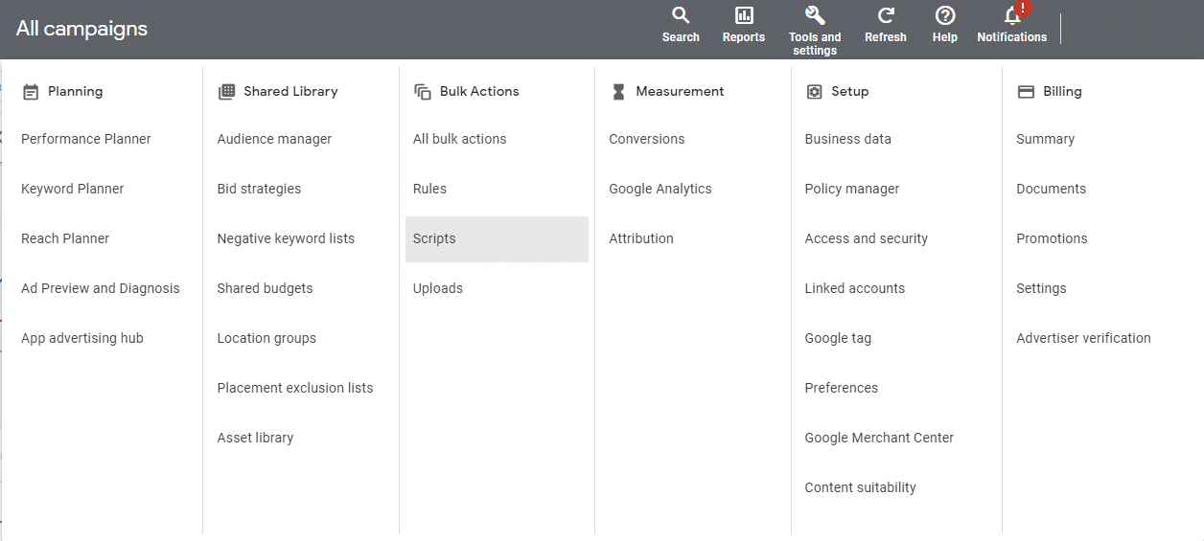Image resolution: width=1204 pixels, height=541 pixels.
Task: Open Reach Planner
Action: pyautogui.click(x=65, y=238)
